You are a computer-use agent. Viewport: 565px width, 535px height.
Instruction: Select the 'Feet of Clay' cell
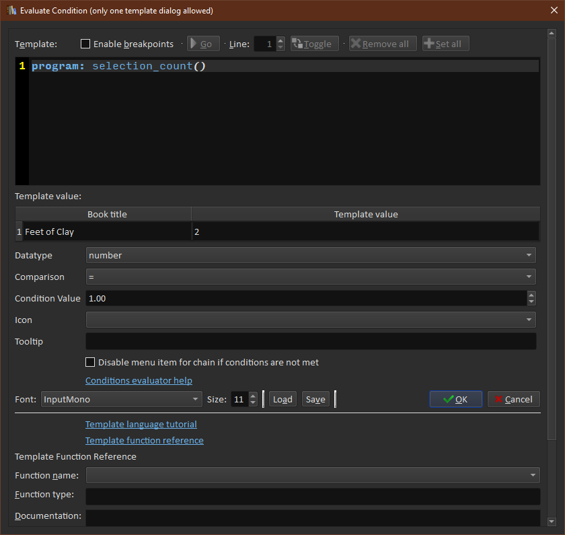click(107, 231)
